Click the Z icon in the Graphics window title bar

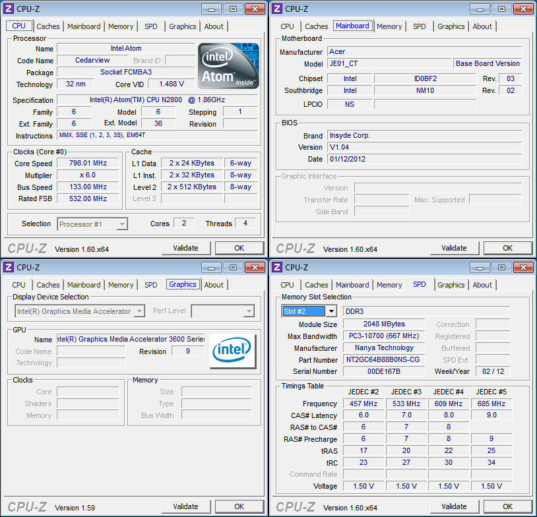[9, 267]
